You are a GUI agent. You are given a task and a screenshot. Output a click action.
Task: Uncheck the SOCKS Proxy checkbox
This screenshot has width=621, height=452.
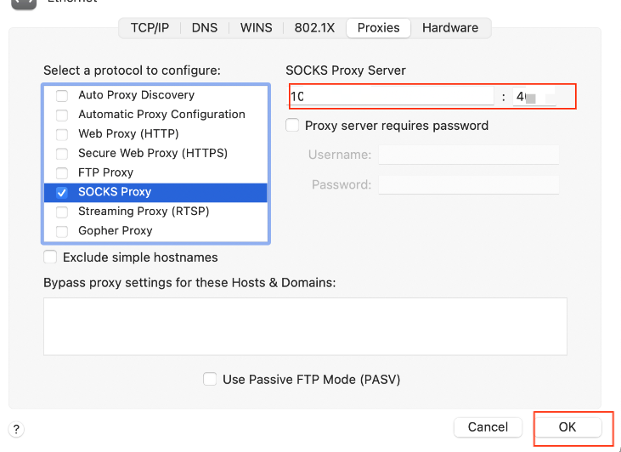pos(62,192)
